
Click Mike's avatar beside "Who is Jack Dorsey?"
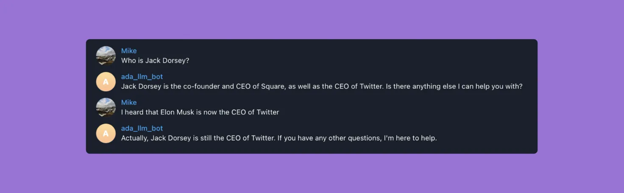click(106, 56)
